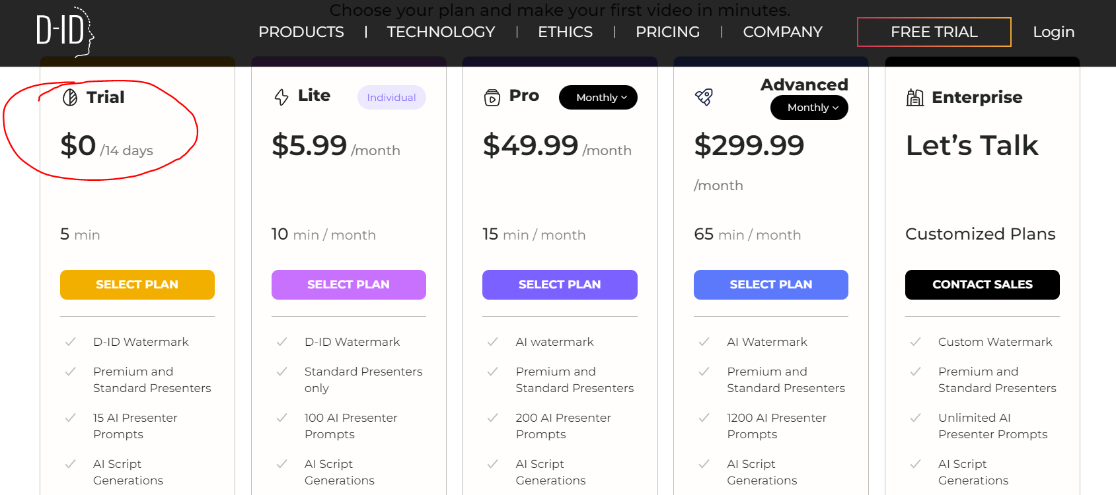Click the D-ID logo in the header
1116x495 pixels.
[64, 31]
